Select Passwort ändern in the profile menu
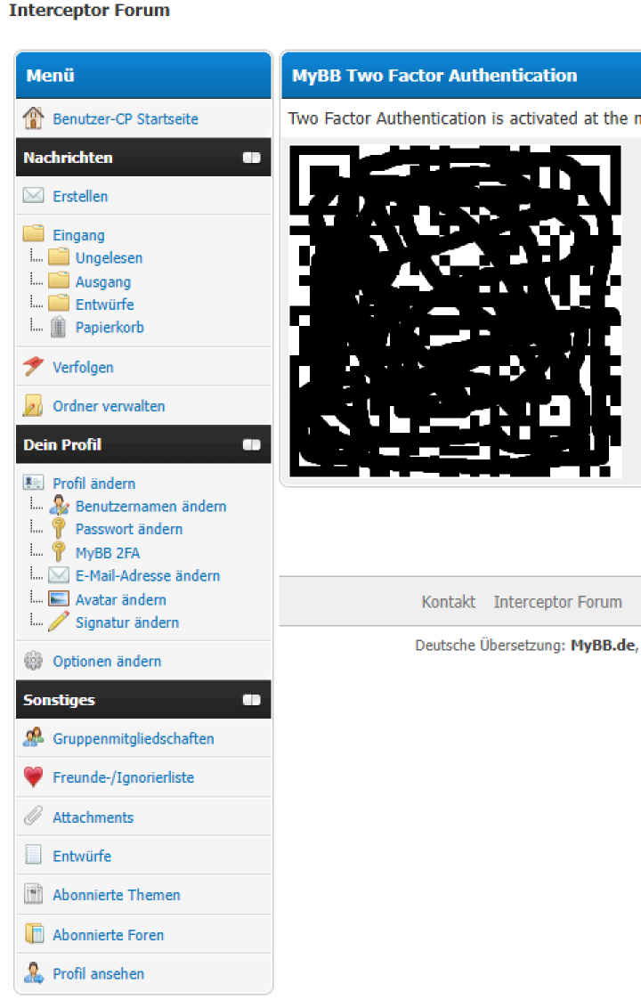This screenshot has width=641, height=1000. click(x=129, y=529)
